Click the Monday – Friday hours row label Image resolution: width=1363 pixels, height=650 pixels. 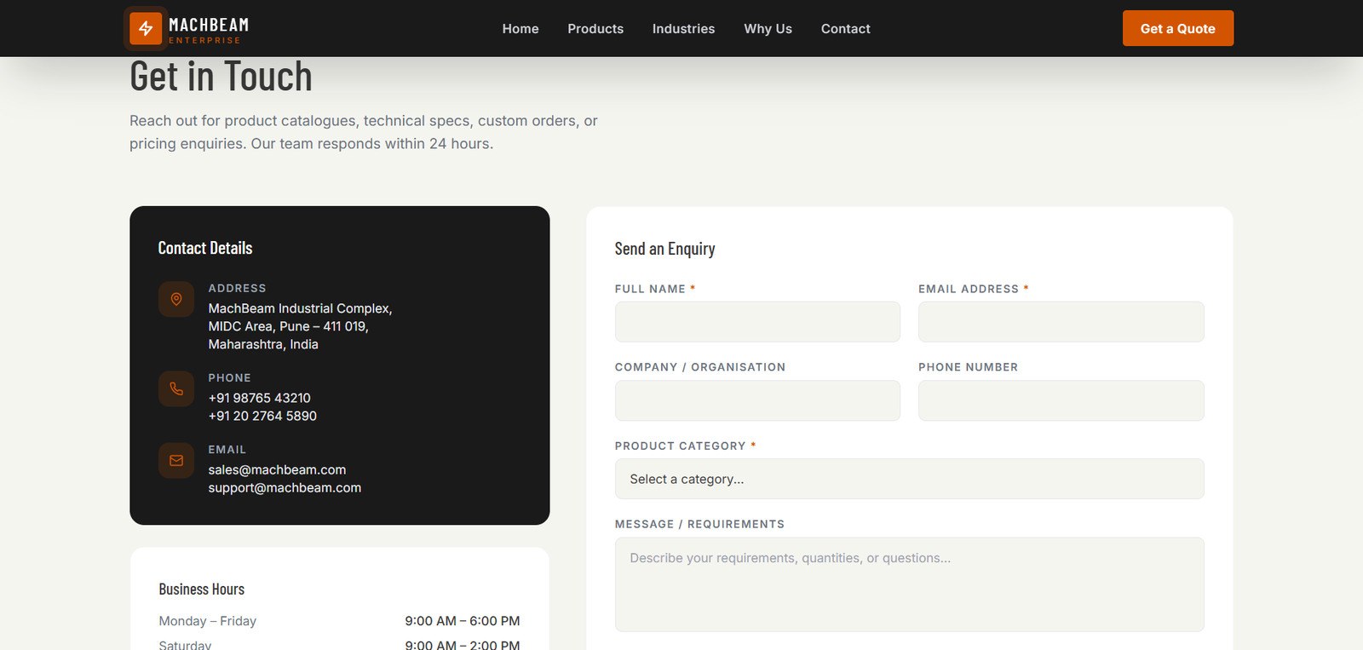(x=208, y=621)
